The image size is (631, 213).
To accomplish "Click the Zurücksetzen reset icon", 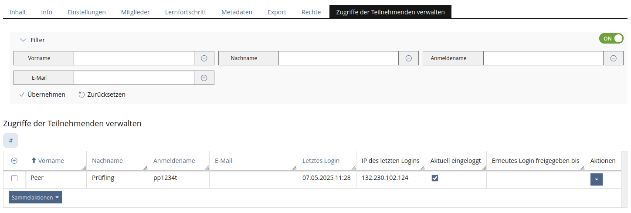I will click(x=81, y=95).
